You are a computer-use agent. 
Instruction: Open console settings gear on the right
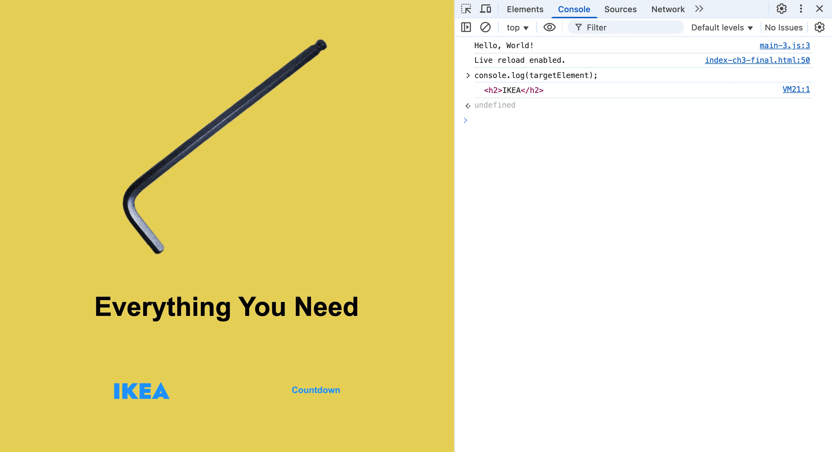[819, 27]
